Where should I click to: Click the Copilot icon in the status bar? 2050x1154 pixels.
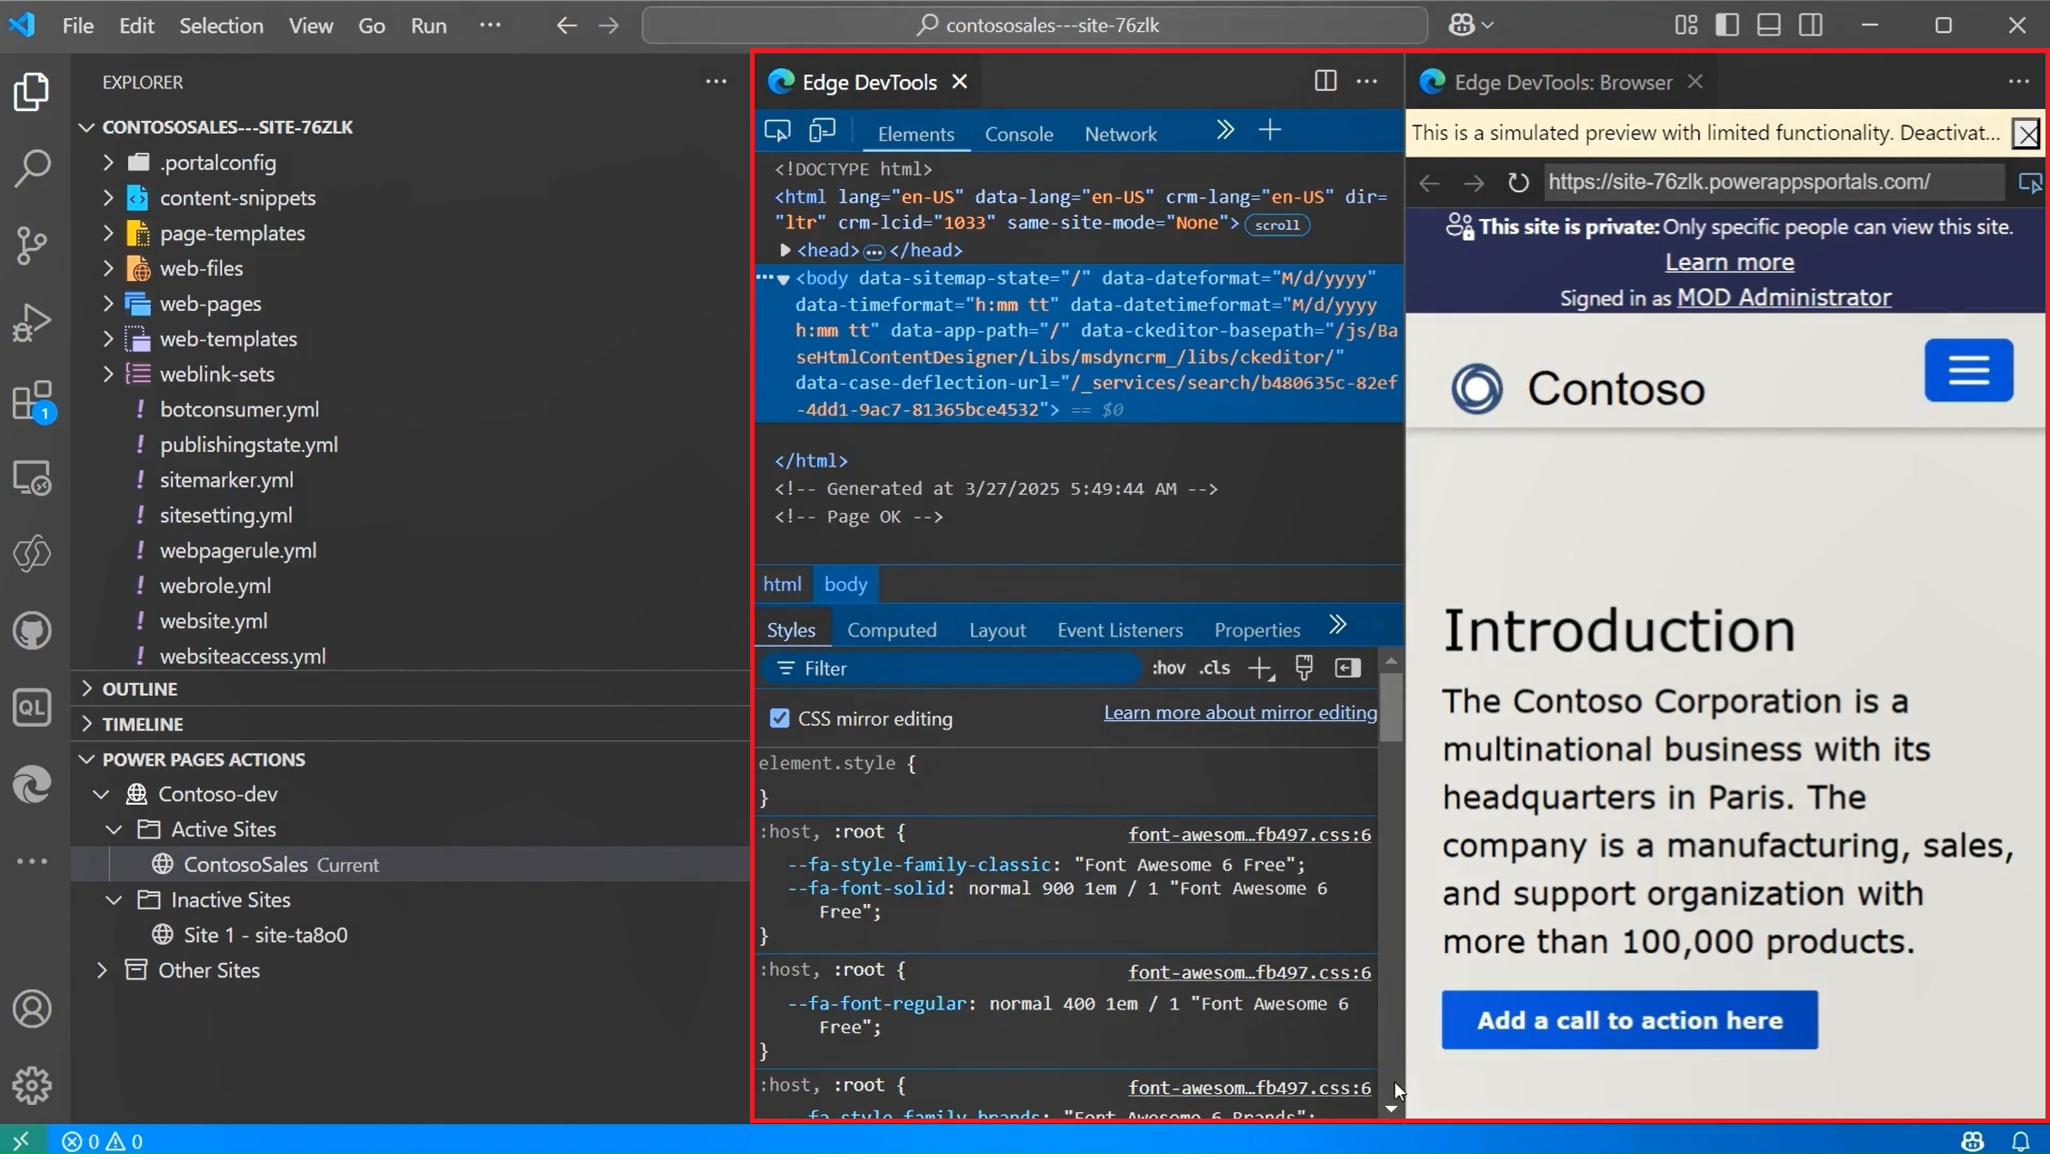click(1970, 1140)
